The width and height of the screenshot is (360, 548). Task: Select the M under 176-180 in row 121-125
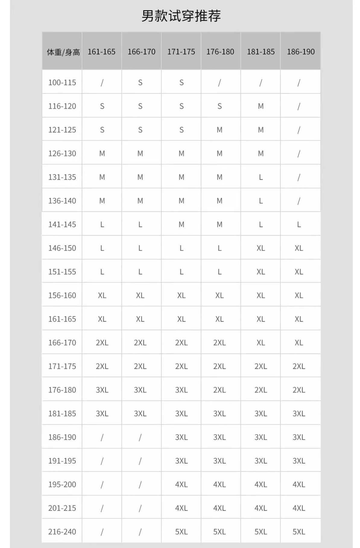[219, 130]
